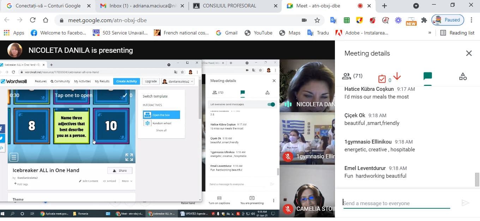This screenshot has width=480, height=221.
Task: Show hidden bookmarks with double chevron
Action: tap(430, 33)
